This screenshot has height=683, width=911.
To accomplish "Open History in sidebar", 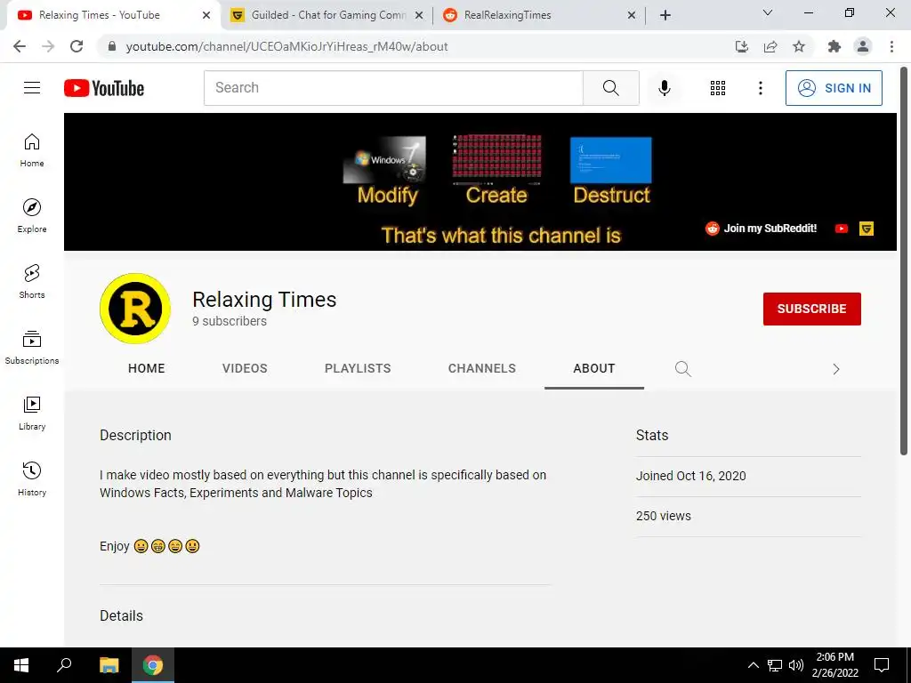I will click(32, 478).
